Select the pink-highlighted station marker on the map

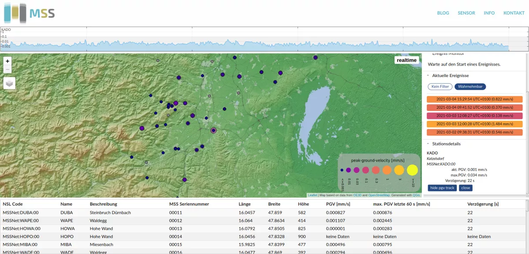point(213,130)
